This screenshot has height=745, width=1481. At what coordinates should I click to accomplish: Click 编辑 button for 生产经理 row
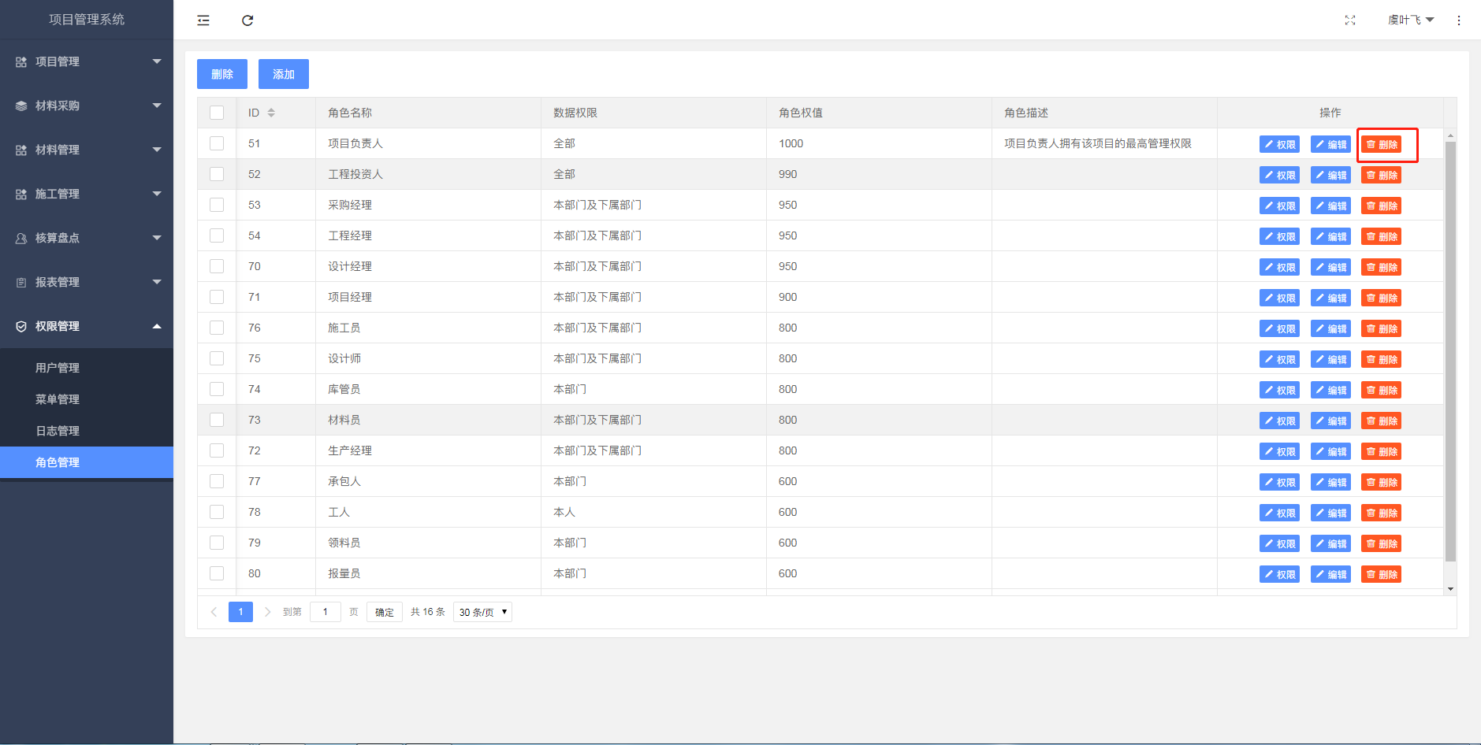coord(1330,451)
